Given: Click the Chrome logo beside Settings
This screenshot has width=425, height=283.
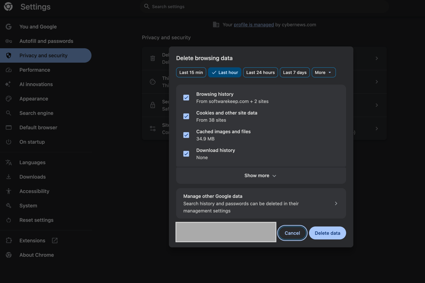Looking at the screenshot, I should 8,7.
